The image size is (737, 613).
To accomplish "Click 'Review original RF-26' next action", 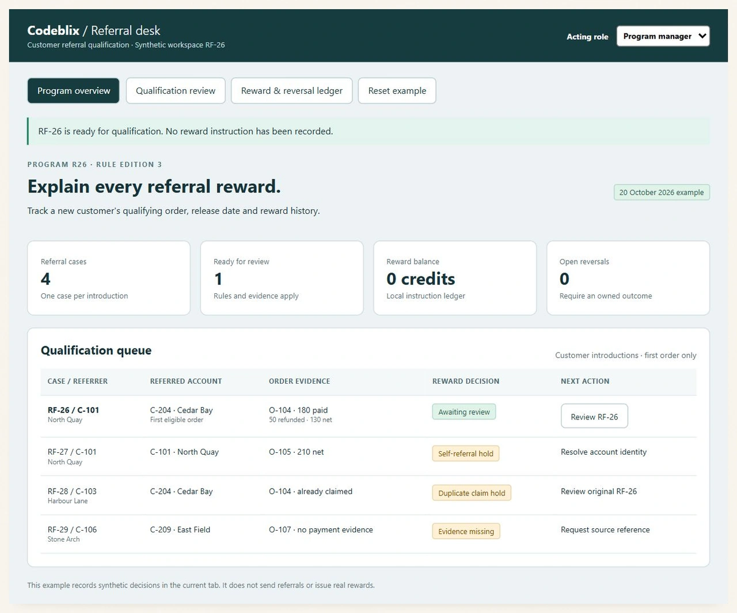I will (x=599, y=491).
